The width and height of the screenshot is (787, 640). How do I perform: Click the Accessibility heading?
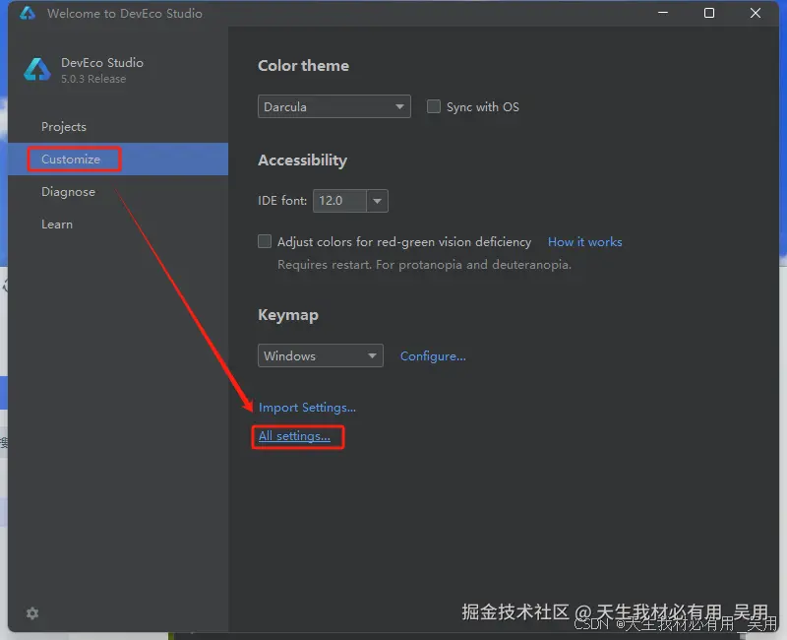click(302, 160)
